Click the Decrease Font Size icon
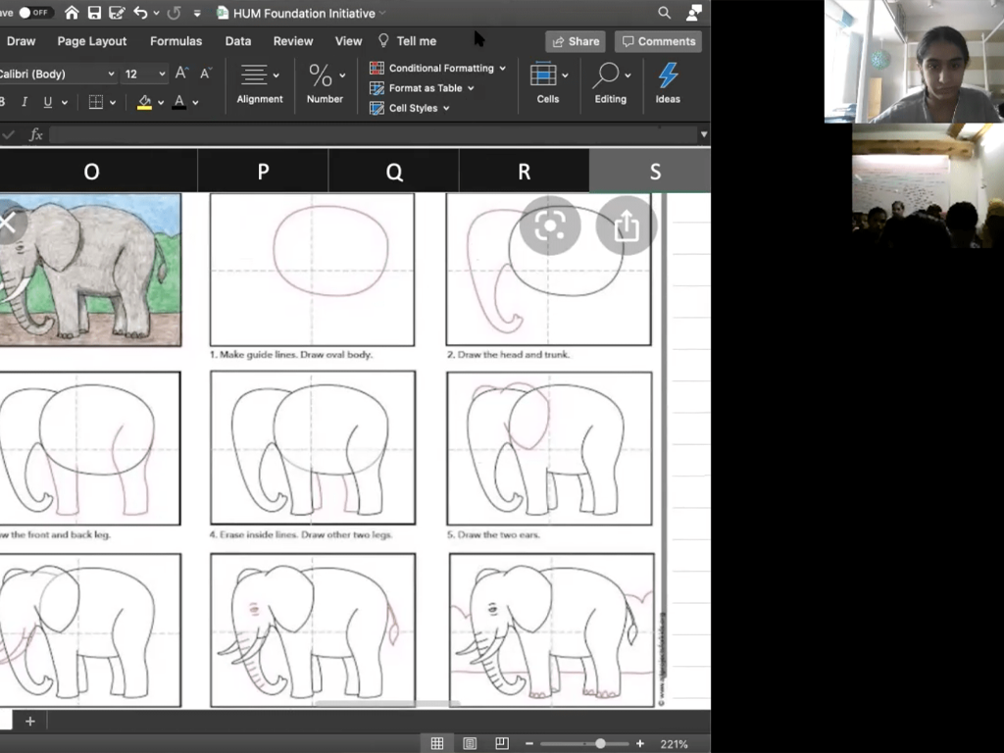Screen dimensions: 1004x753 (x=206, y=74)
